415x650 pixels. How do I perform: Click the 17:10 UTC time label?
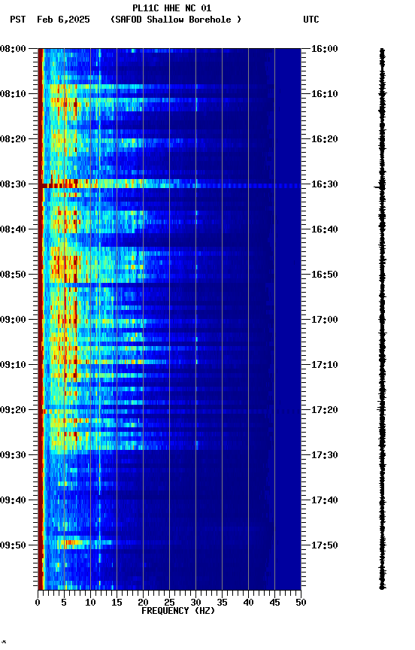point(324,365)
